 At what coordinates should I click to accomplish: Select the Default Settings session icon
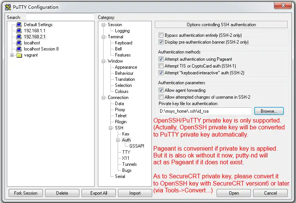(x=19, y=25)
